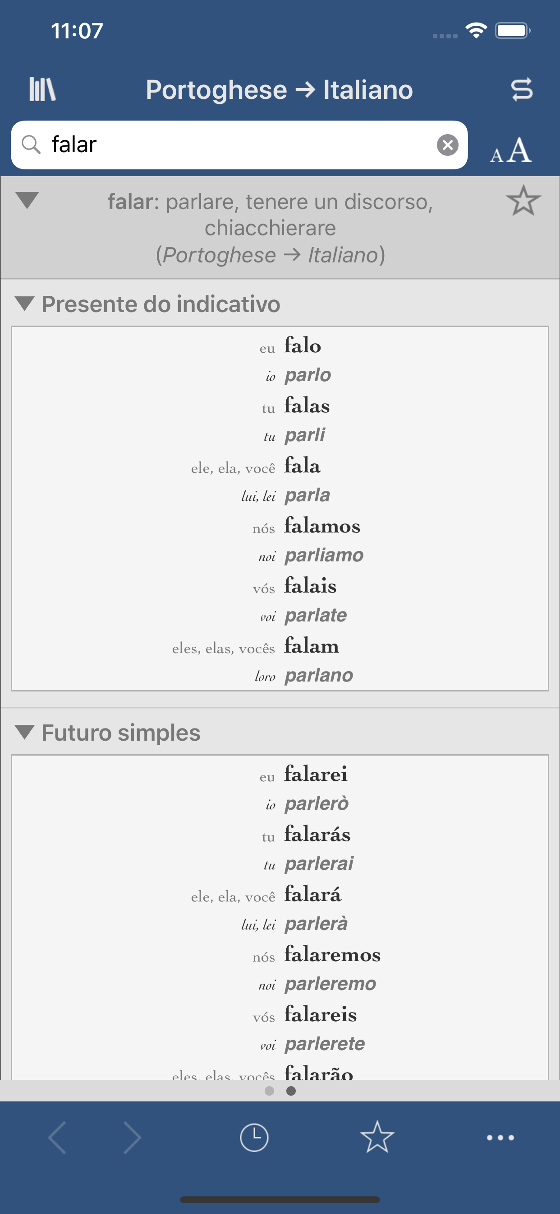Viewport: 560px width, 1214px height.
Task: Swap translation direction with arrows icon
Action: (521, 89)
